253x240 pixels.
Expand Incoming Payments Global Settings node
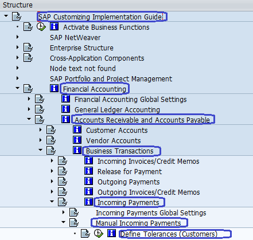coord(63,212)
